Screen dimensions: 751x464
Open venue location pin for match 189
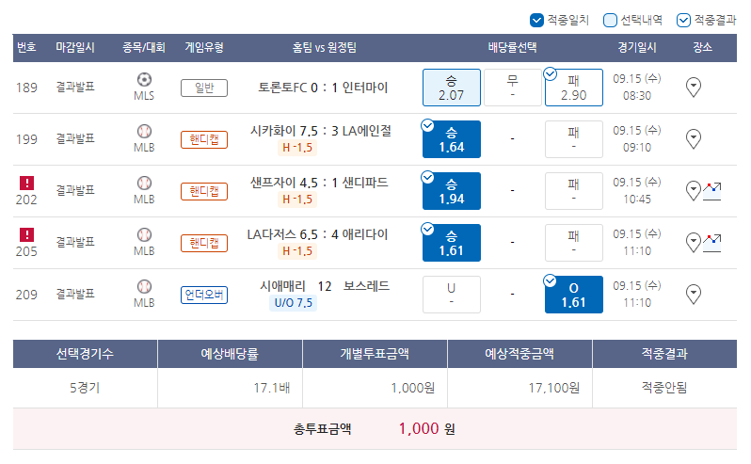click(x=693, y=88)
